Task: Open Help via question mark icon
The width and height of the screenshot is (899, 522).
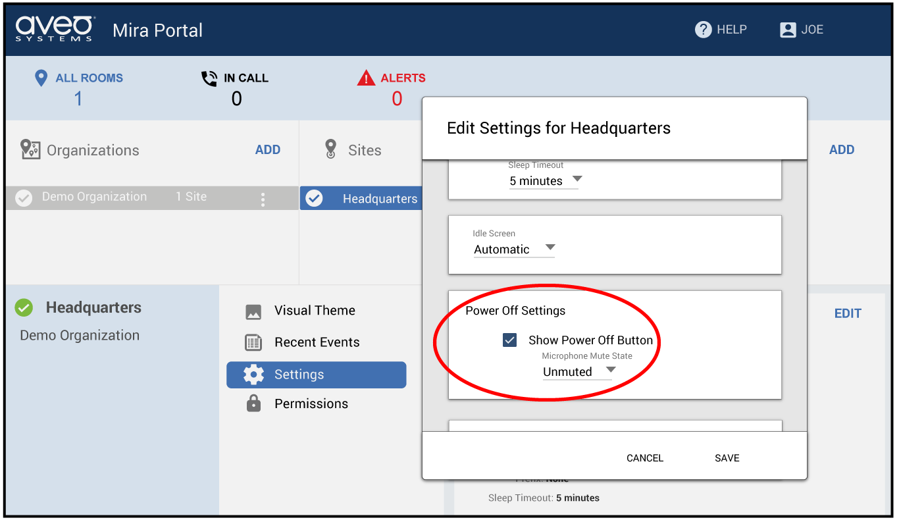Action: tap(704, 30)
